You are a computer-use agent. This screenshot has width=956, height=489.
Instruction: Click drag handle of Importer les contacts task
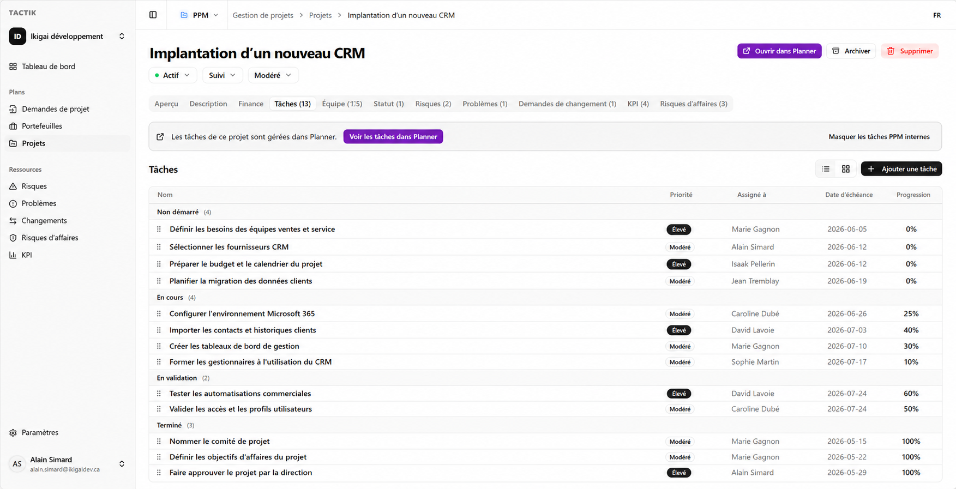coord(159,330)
